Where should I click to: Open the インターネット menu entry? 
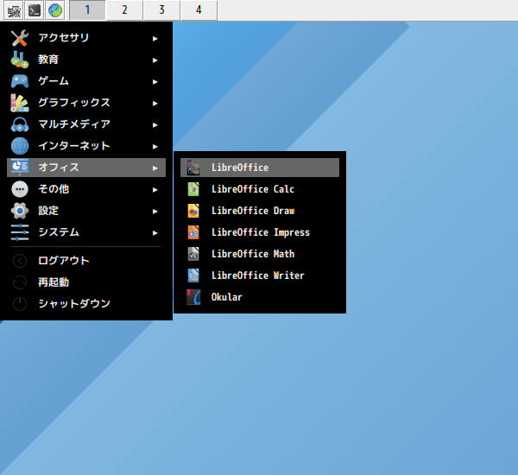point(86,146)
